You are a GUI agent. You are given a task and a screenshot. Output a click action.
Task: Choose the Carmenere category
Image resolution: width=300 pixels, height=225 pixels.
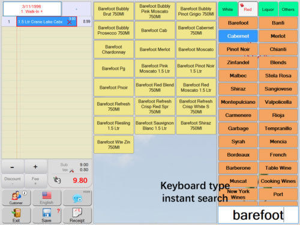(238, 115)
